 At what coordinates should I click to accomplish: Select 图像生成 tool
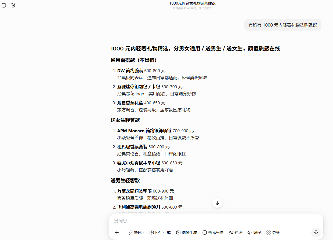(x=187, y=232)
